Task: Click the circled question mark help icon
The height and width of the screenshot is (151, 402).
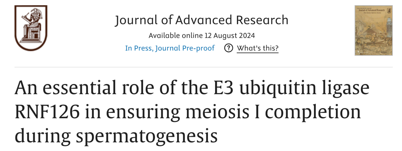Action: click(x=229, y=48)
